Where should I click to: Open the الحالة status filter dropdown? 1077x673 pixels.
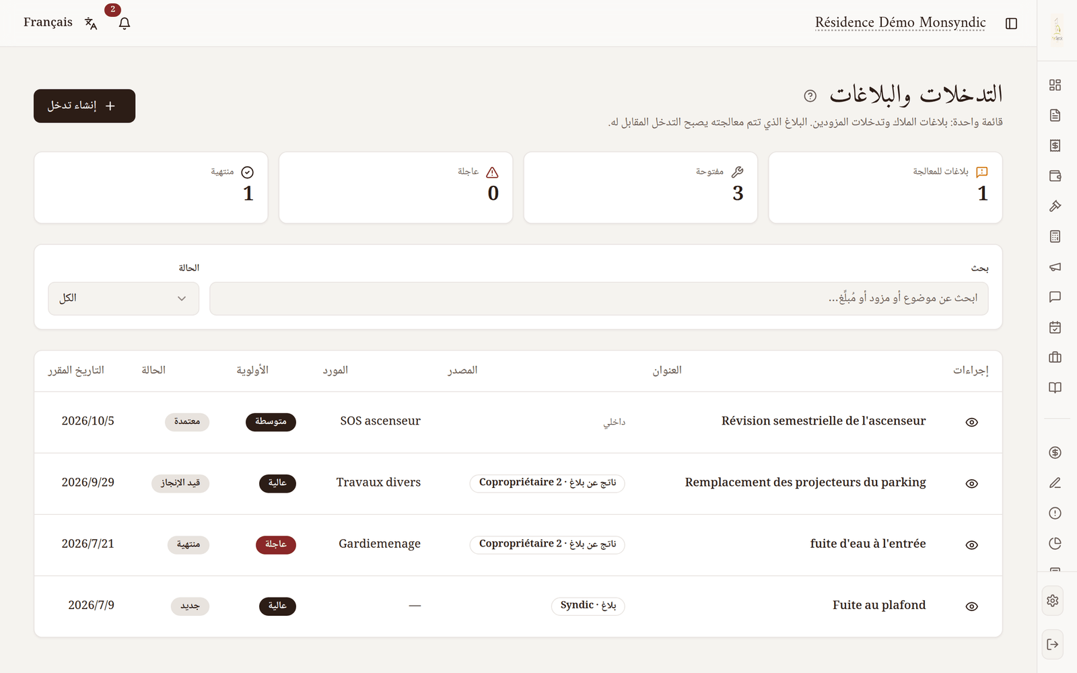[x=123, y=298]
